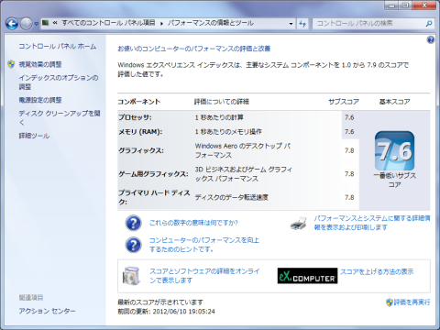Select すべてのコントロール パネル項目 in the breadcrumb
Image resolution: width=440 pixels, height=330 pixels.
108,23
